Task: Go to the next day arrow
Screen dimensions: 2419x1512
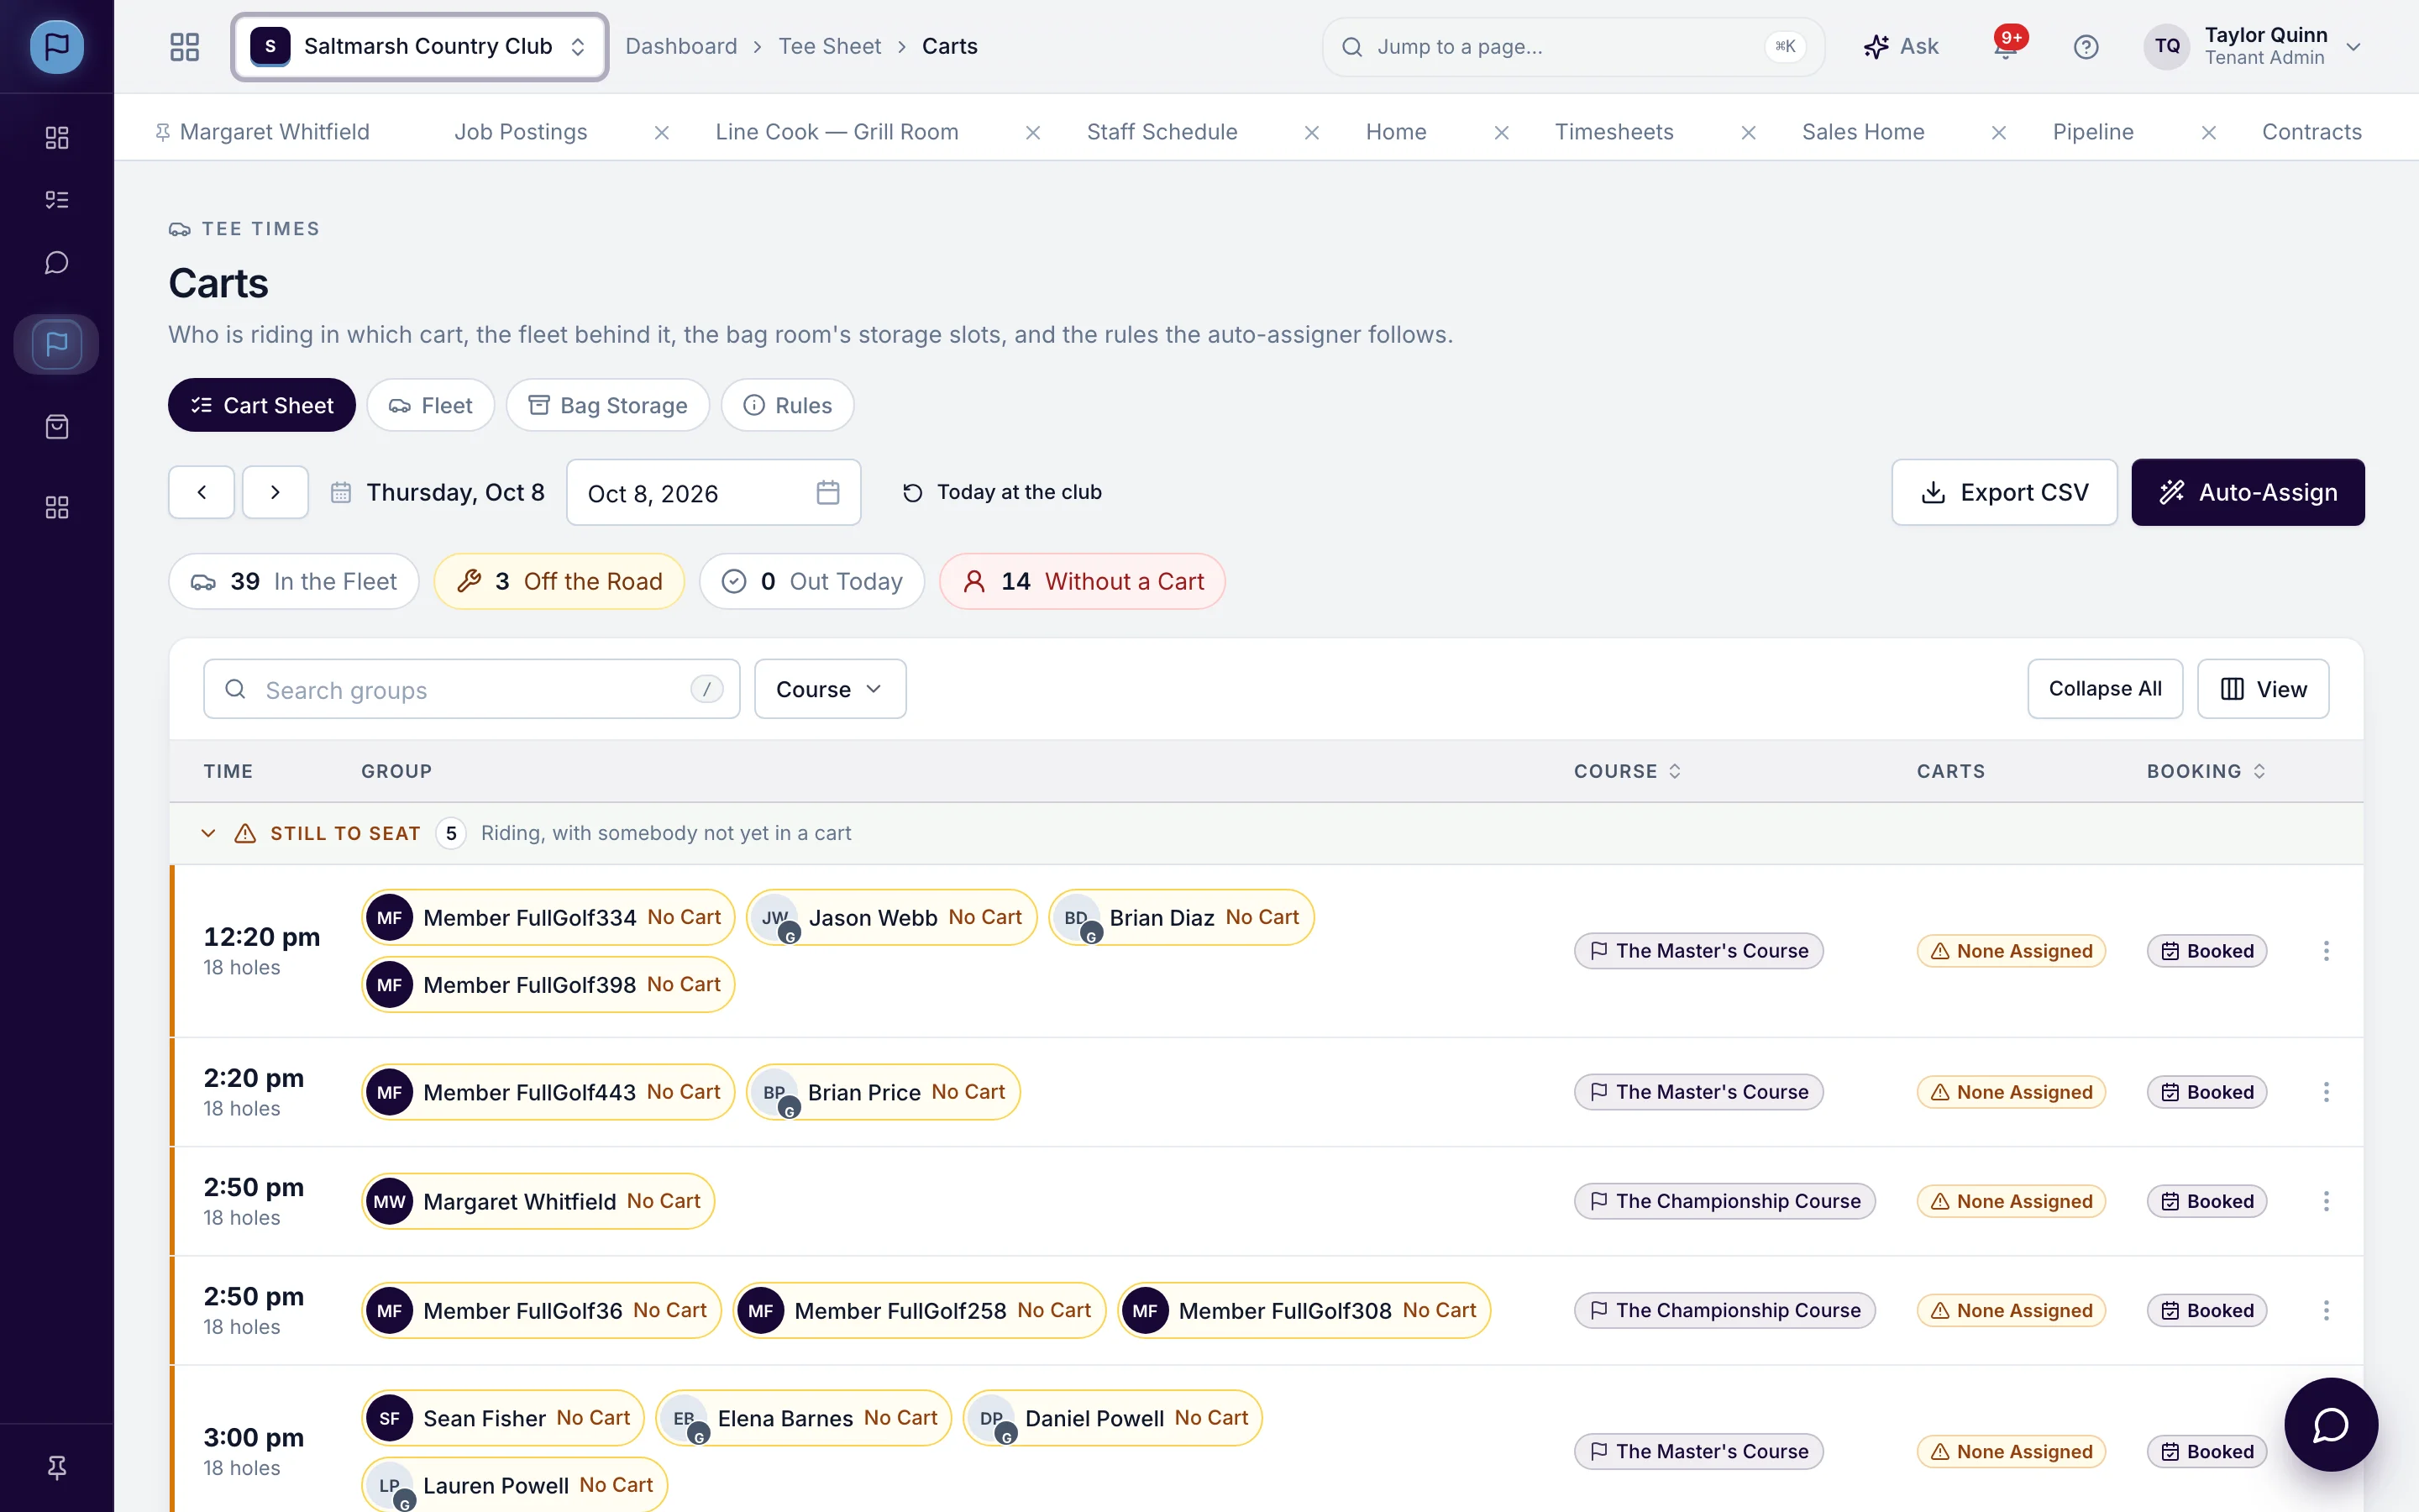Action: [x=275, y=492]
